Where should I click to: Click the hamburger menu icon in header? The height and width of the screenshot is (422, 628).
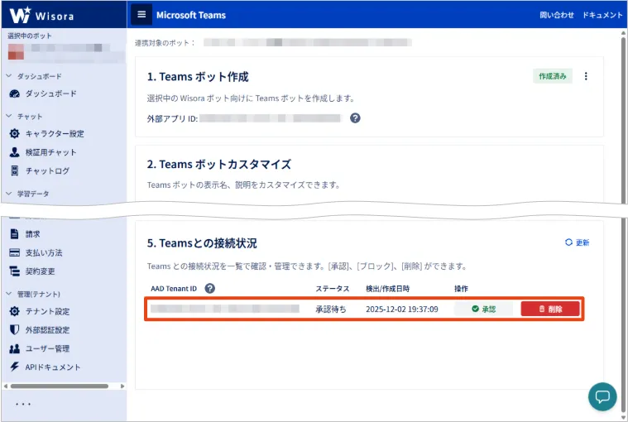141,15
